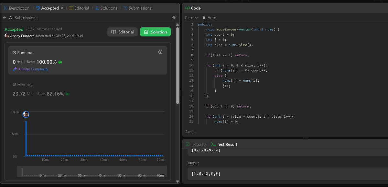388x187 pixels.
Task: Open the C++ language dropdown
Action: pyautogui.click(x=191, y=18)
